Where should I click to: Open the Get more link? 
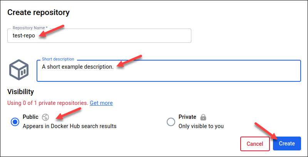[x=101, y=103]
